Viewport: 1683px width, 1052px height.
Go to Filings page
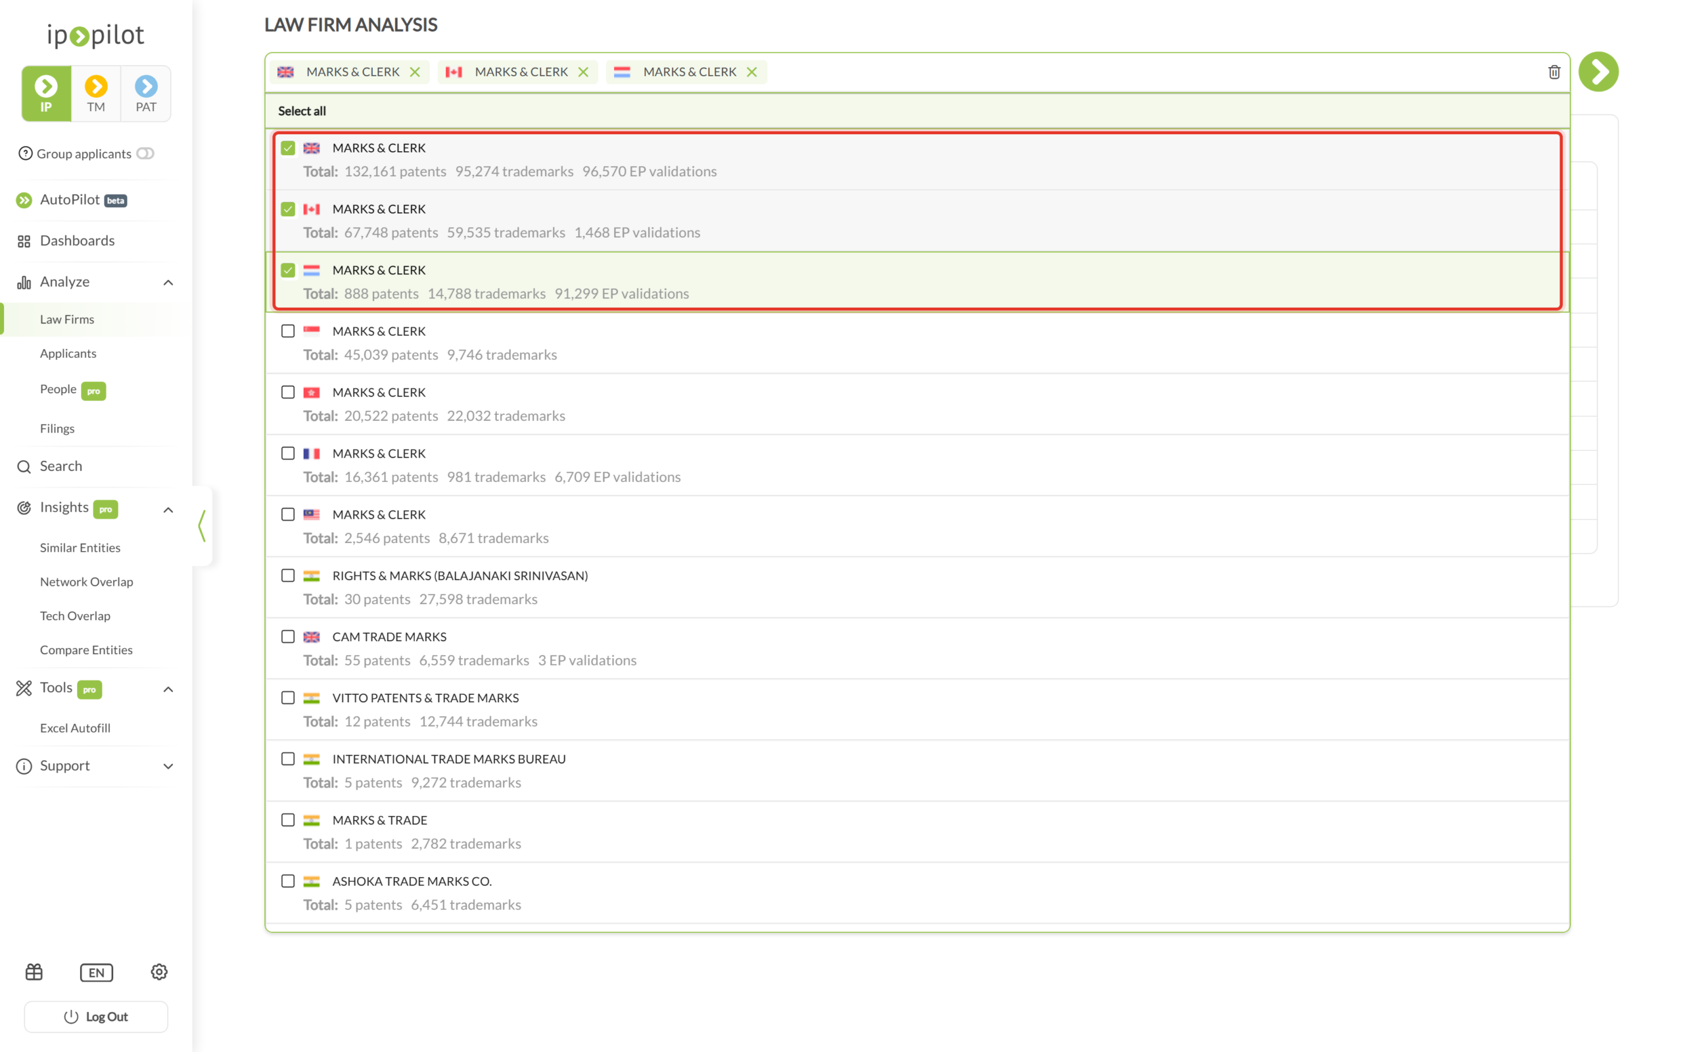point(57,429)
